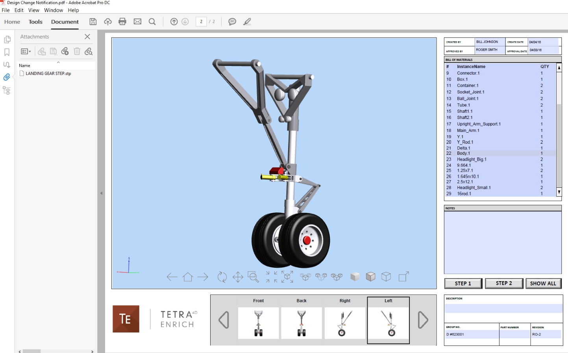Click the STEP 2 button
The height and width of the screenshot is (353, 568).
pos(504,283)
